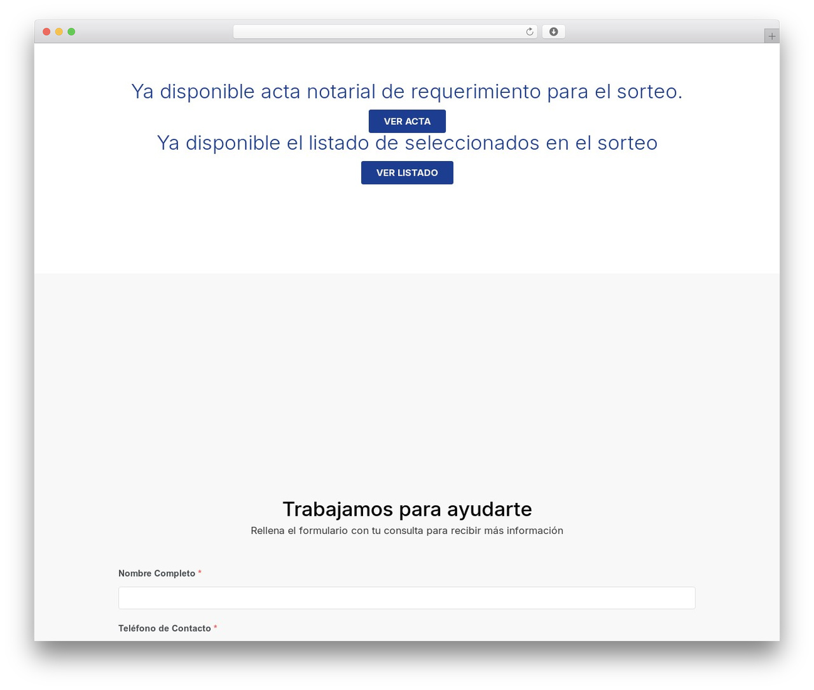
Task: Maximize window using green button
Action: [71, 32]
